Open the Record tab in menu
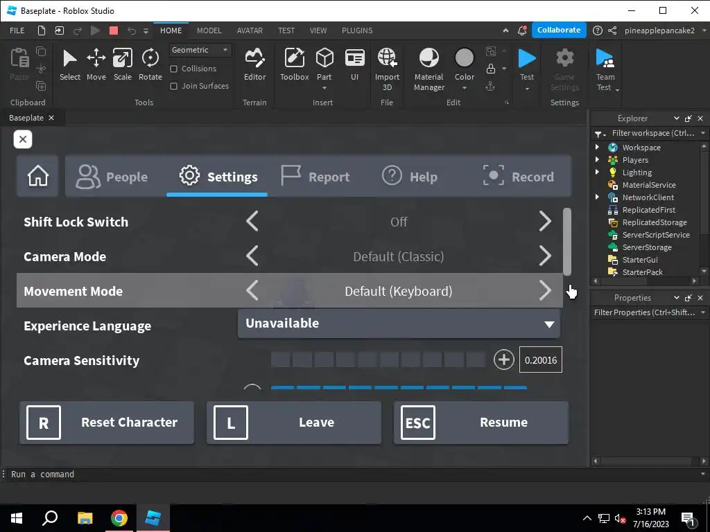Image resolution: width=710 pixels, height=532 pixels. coord(519,176)
